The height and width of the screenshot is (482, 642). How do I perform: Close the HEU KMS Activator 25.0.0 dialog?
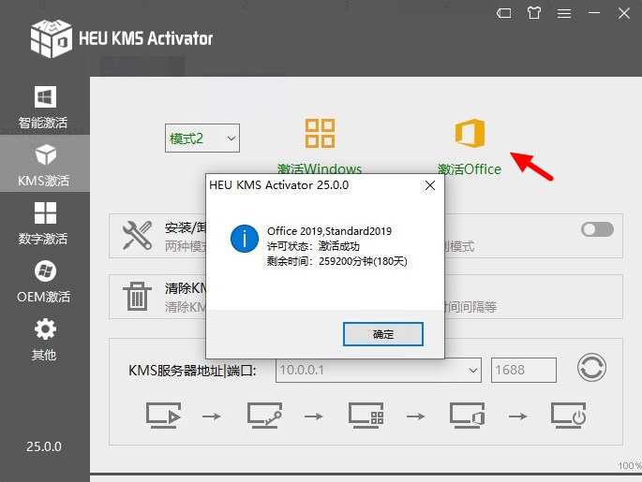[x=430, y=185]
